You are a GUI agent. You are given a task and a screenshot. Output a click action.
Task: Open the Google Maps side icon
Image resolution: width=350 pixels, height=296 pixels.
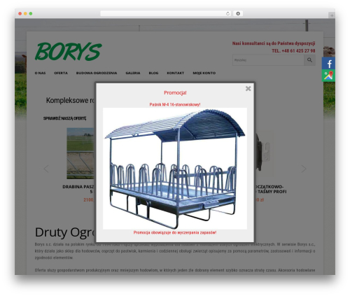click(328, 76)
